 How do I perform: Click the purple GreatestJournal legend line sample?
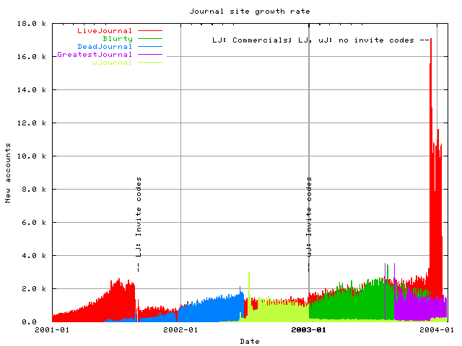[x=150, y=55]
